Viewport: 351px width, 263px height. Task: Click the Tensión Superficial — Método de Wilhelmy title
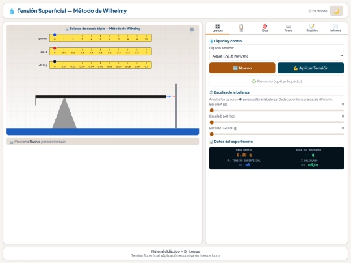[72, 11]
